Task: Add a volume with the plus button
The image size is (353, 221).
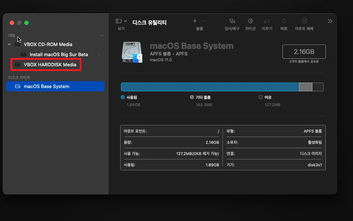Action: (195, 21)
